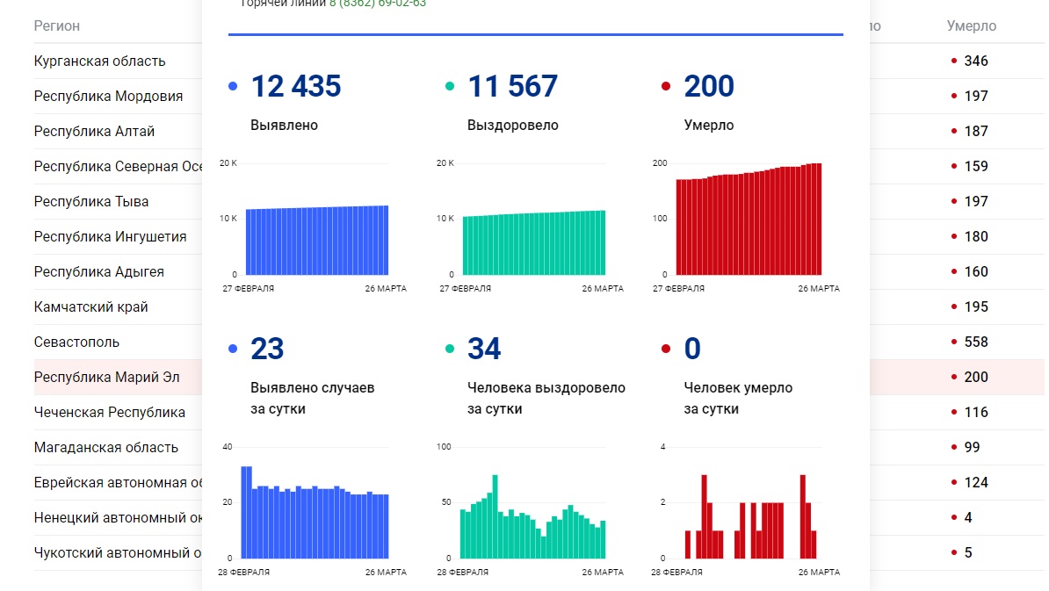Open Севастополь region statistics
The image size is (1049, 591).
click(76, 342)
